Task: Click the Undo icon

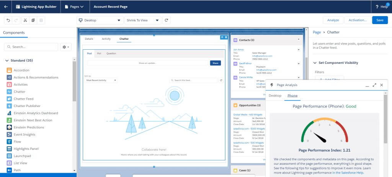Action: [x=8, y=20]
